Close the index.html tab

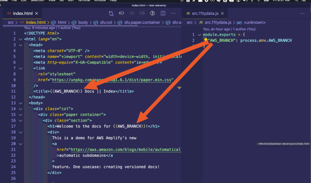click(x=36, y=13)
